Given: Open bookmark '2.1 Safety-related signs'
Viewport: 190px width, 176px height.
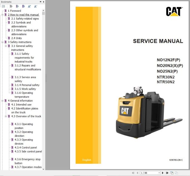Looking at the screenshot, I should pyautogui.click(x=25, y=19).
